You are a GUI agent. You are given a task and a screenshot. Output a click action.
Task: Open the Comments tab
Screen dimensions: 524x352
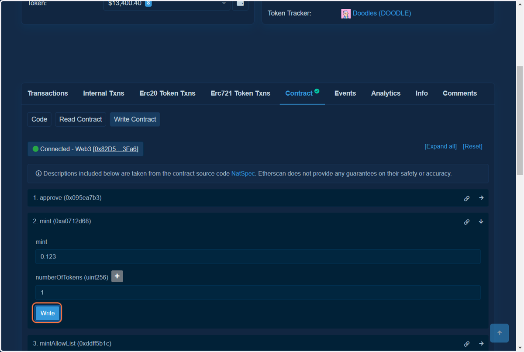(x=460, y=93)
